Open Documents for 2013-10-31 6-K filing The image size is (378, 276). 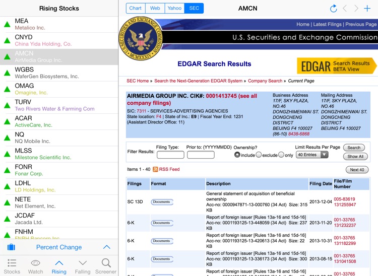point(162,241)
